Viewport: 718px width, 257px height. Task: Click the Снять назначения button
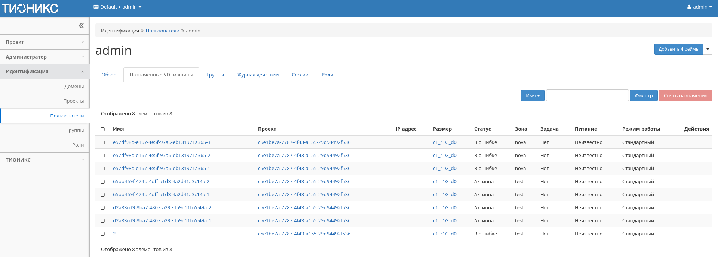pyautogui.click(x=685, y=96)
